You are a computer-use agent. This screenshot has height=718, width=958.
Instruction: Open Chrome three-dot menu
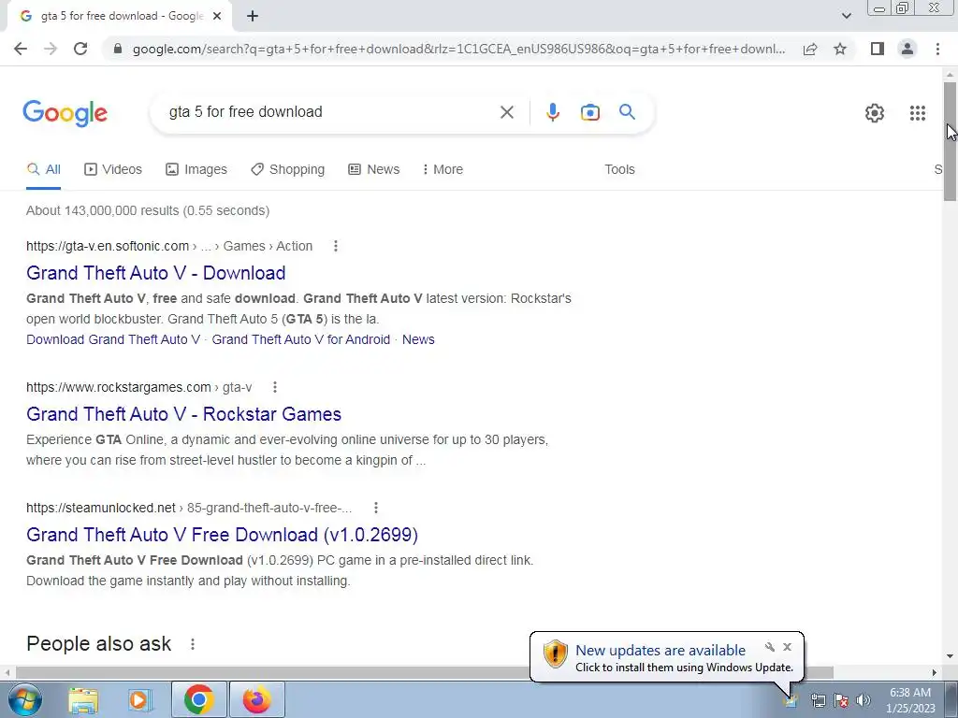937,49
